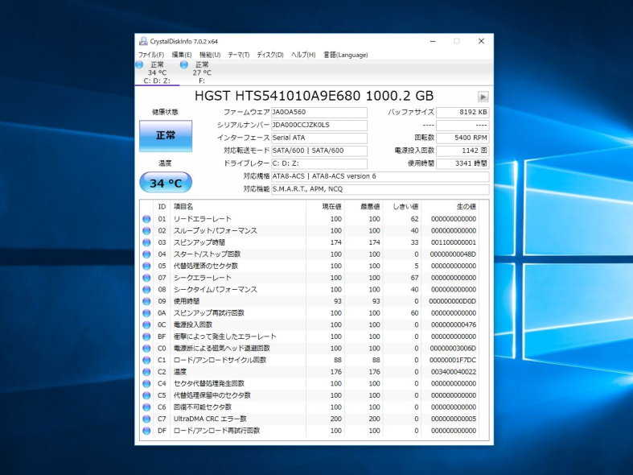Click the rotation rate field 5400 RPM

(x=462, y=138)
